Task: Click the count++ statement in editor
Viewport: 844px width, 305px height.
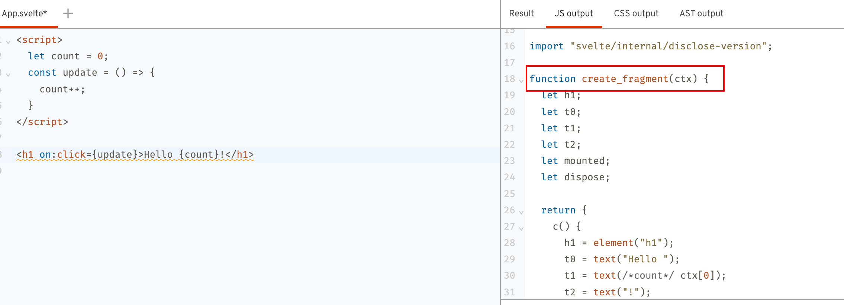Action: [62, 89]
